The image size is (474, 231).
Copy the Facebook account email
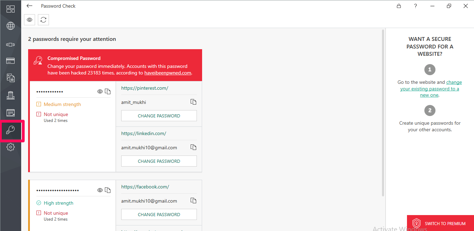193,201
